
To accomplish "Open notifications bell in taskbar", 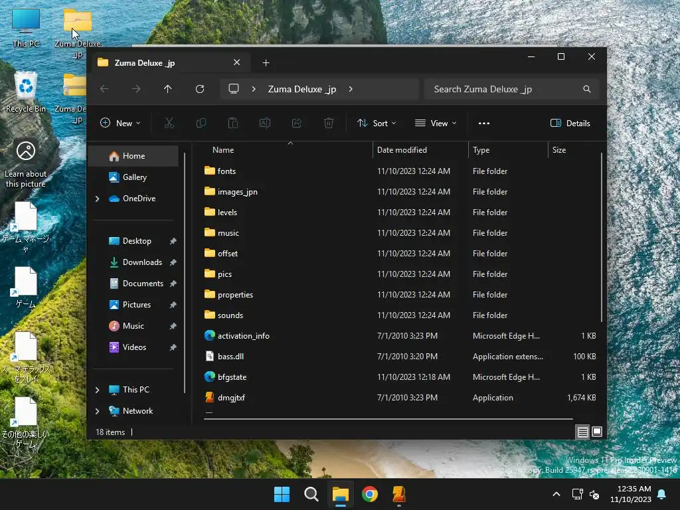I will pos(662,494).
